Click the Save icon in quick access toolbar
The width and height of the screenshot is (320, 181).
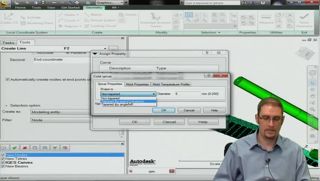click(x=43, y=3)
